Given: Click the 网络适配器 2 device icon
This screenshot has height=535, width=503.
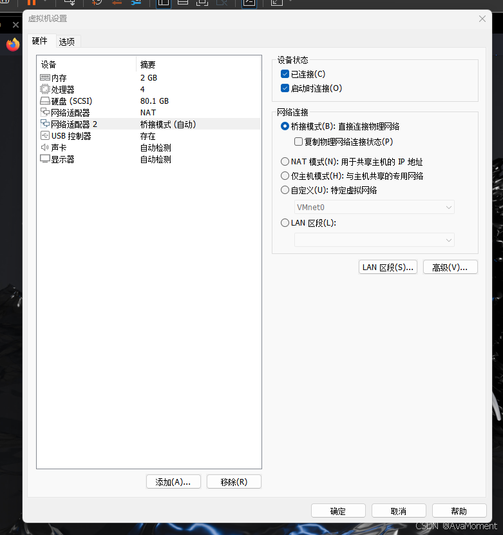Looking at the screenshot, I should [44, 124].
